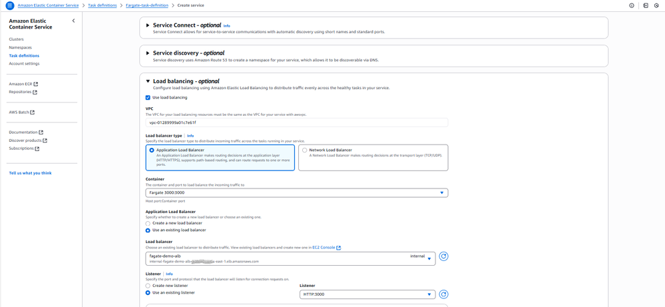Go to Clusters in the sidebar
The image size is (665, 307).
coord(16,39)
